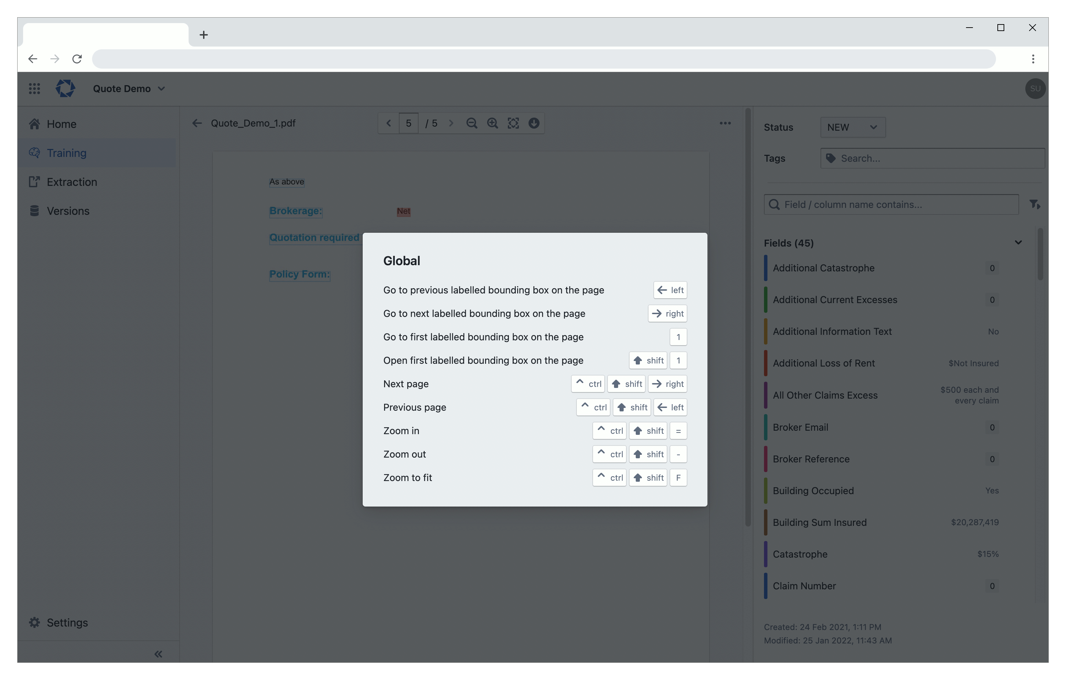
Task: Click the zoom out magnifier icon
Action: [x=472, y=123]
